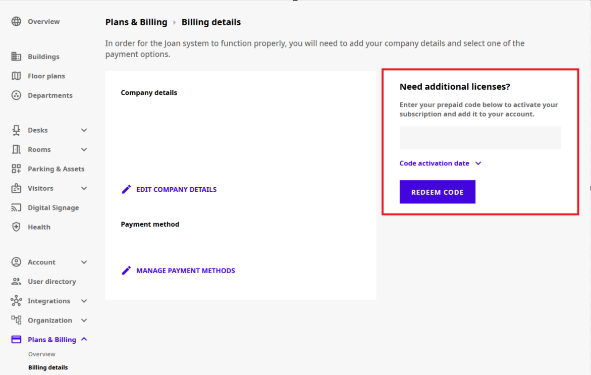The width and height of the screenshot is (591, 375).
Task: Click the Departments circle icon
Action: [x=16, y=95]
